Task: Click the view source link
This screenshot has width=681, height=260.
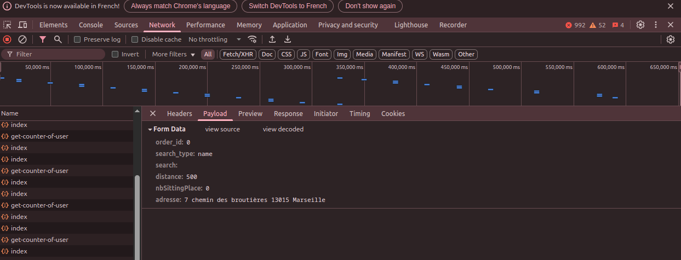Action: pos(222,129)
